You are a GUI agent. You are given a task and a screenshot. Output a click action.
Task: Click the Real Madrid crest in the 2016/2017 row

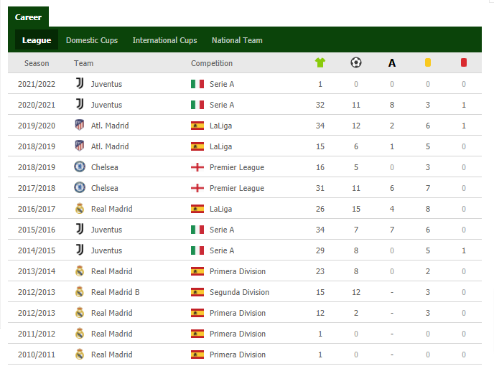click(80, 209)
